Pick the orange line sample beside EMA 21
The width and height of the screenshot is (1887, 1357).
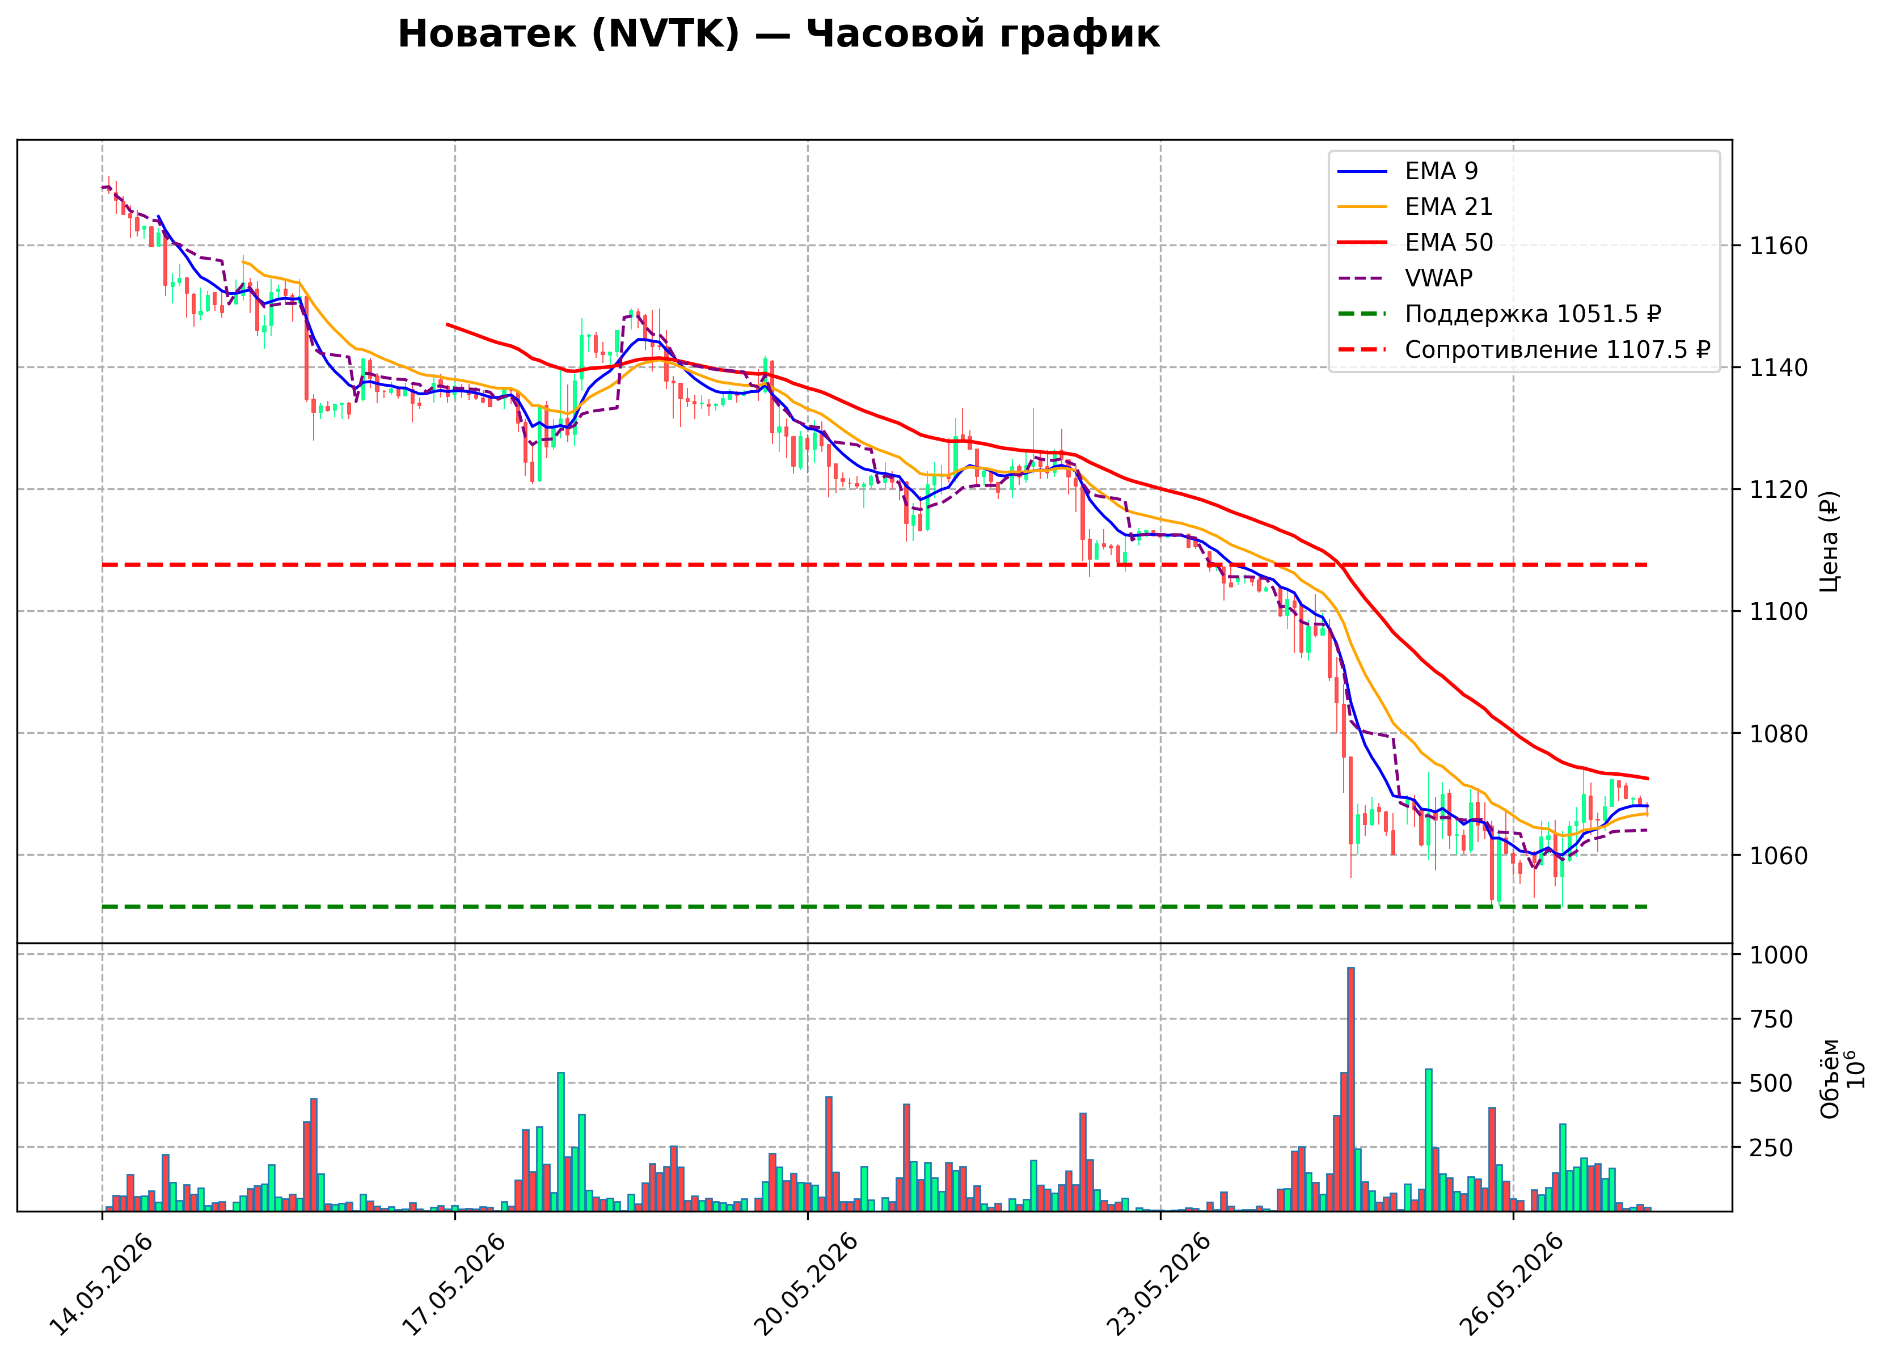[1362, 207]
